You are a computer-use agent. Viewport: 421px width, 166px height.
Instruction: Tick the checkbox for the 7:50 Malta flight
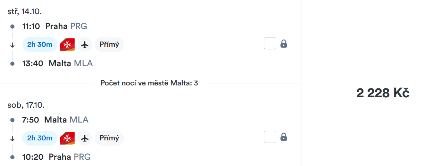[270, 137]
